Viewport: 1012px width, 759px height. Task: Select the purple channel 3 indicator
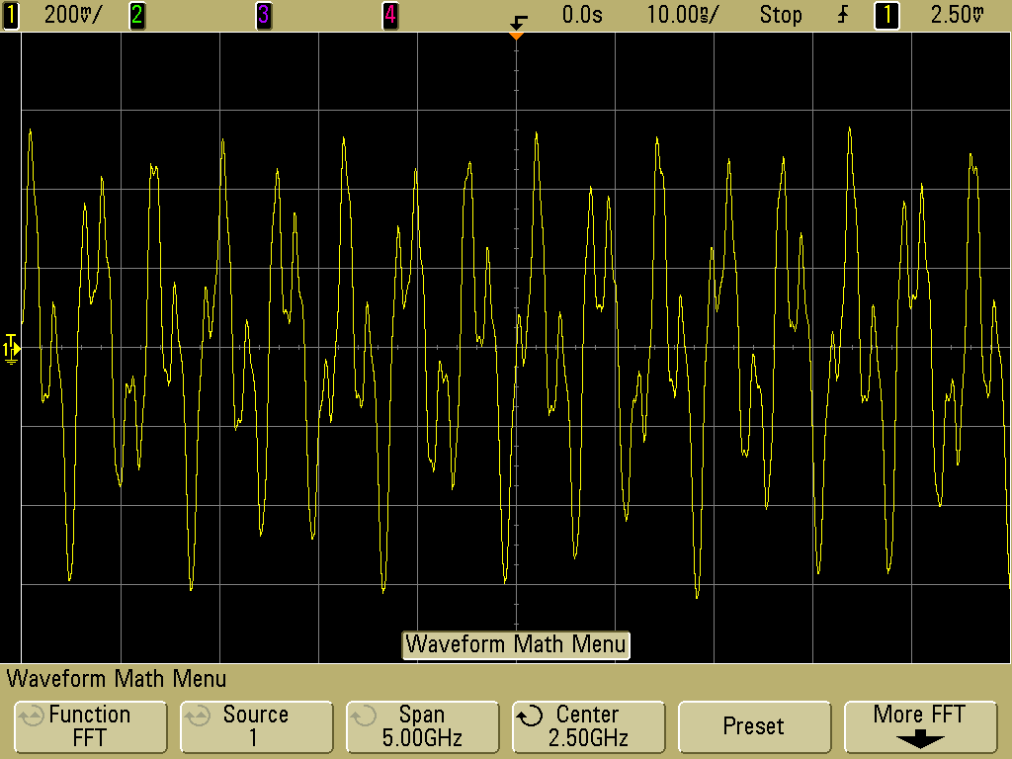(x=263, y=15)
